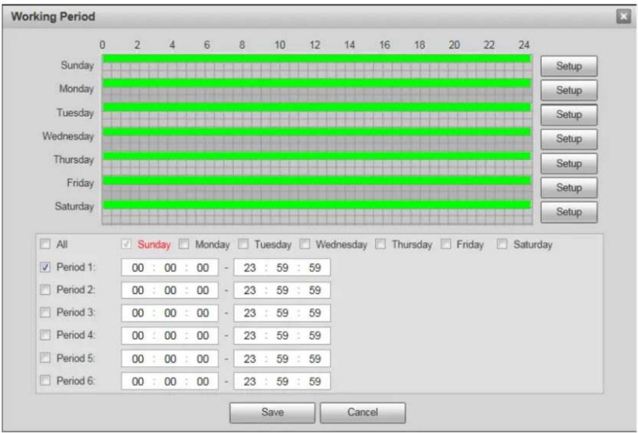
Task: Toggle the Sunday checkbox
Action: coord(126,244)
